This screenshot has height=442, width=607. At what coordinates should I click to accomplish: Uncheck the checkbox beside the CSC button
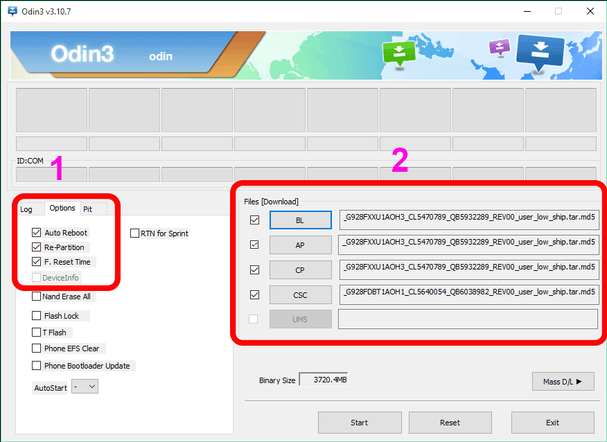(x=254, y=295)
